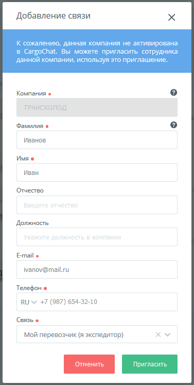
Task: Click the blue CargoChat notice banner
Action: click(x=97, y=51)
